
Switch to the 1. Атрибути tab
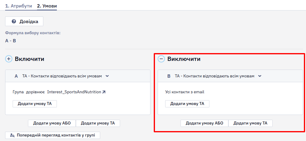pos(19,6)
